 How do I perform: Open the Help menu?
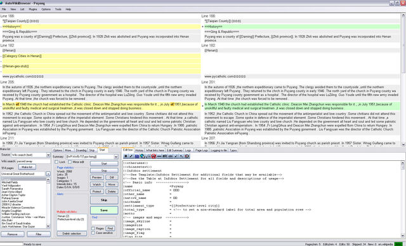point(69,9)
